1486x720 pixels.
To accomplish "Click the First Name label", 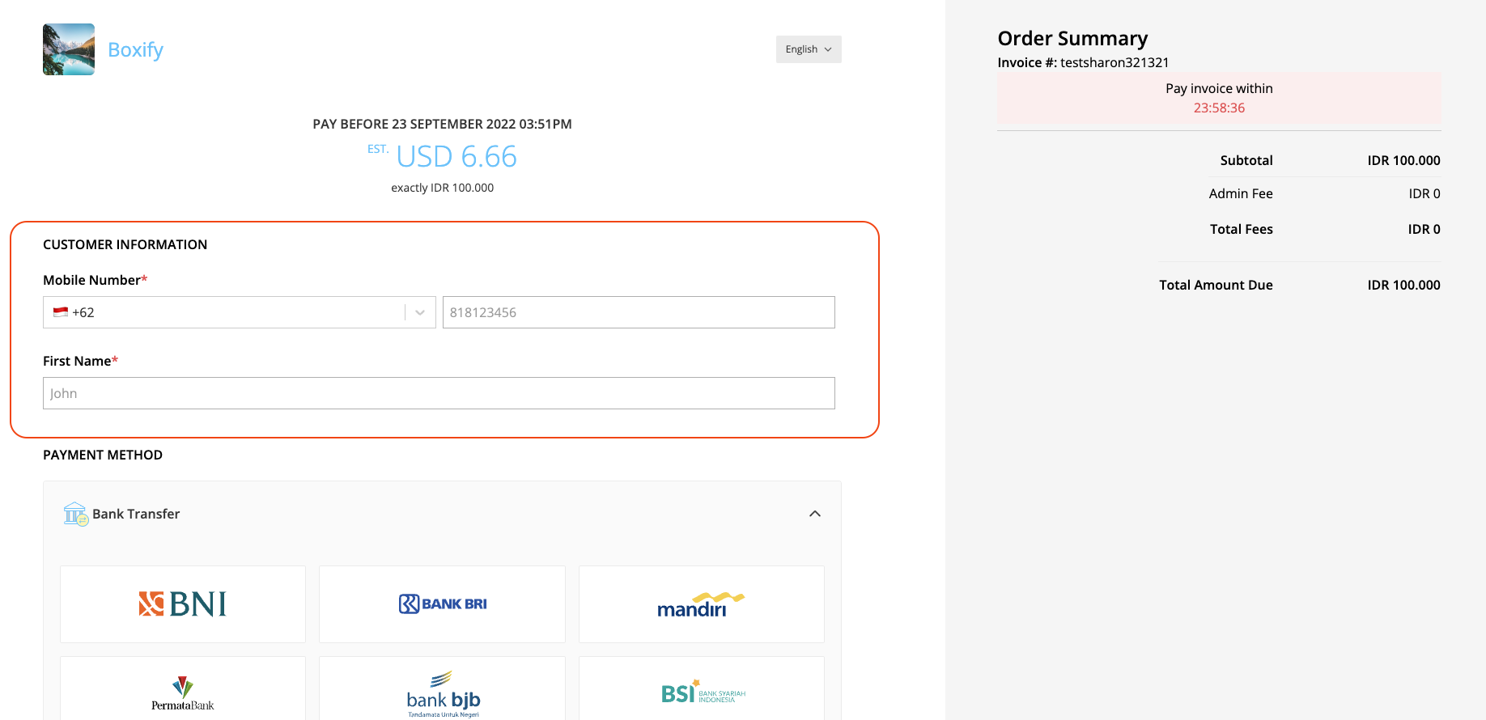I will (x=80, y=361).
